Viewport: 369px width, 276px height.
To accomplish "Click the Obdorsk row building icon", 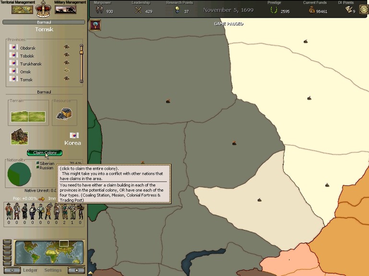I will [x=67, y=47].
